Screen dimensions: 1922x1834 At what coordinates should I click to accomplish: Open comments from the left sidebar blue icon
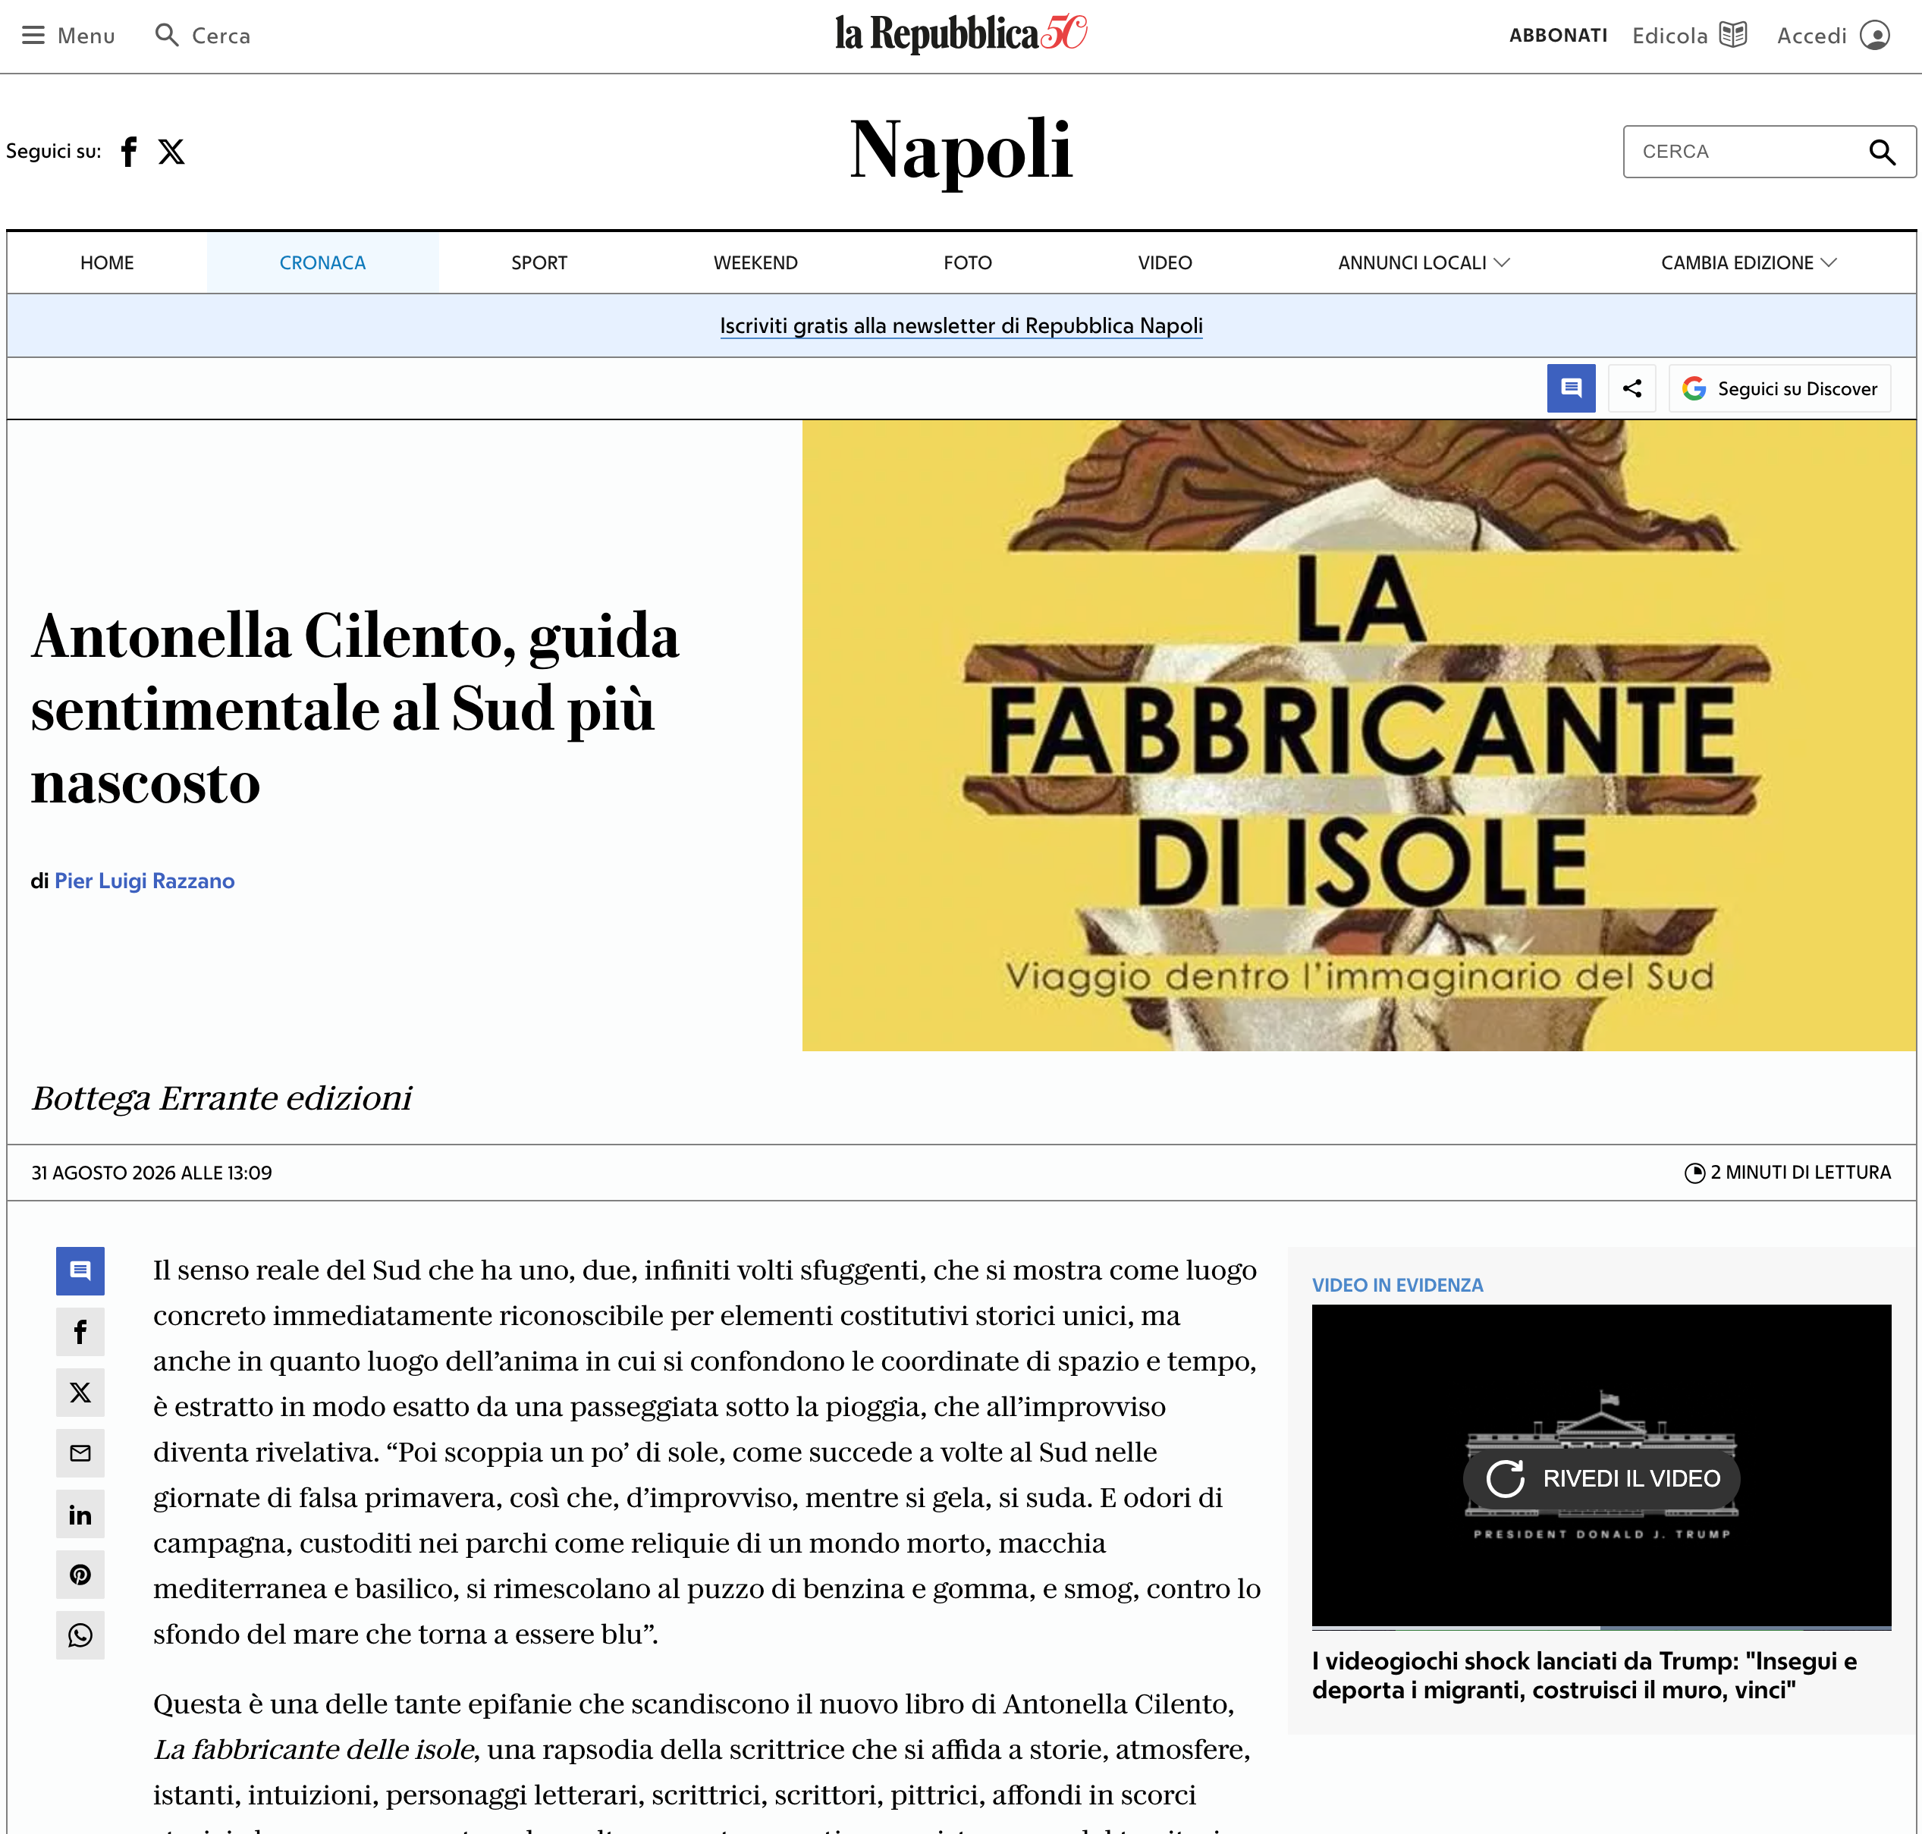[80, 1271]
